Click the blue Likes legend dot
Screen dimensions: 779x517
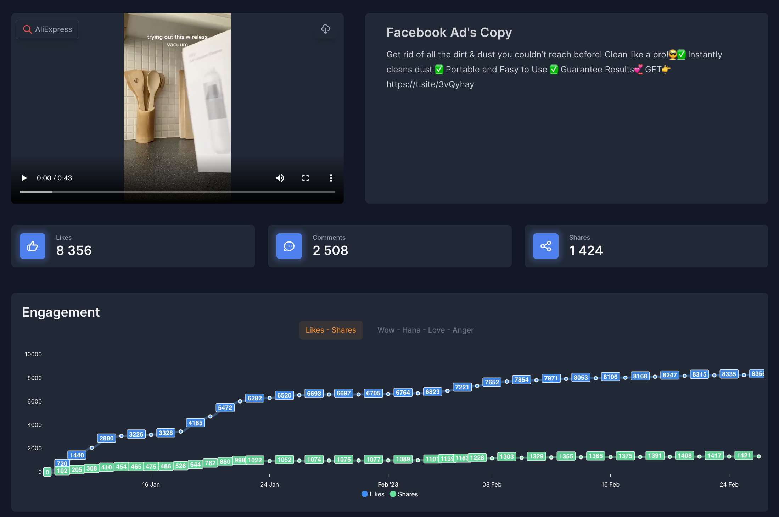click(364, 494)
